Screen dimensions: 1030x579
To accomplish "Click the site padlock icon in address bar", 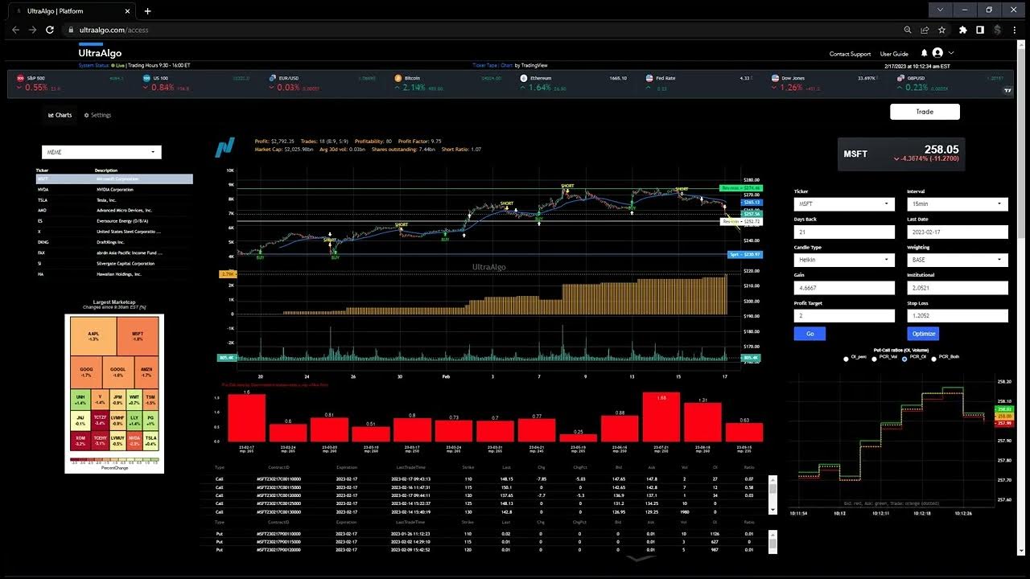I will pyautogui.click(x=72, y=30).
